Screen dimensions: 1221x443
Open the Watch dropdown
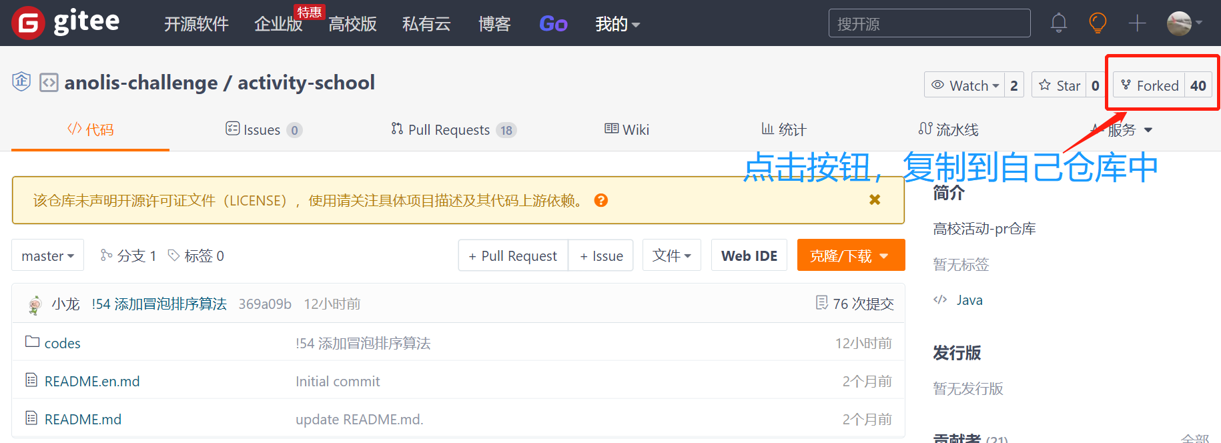click(x=964, y=85)
